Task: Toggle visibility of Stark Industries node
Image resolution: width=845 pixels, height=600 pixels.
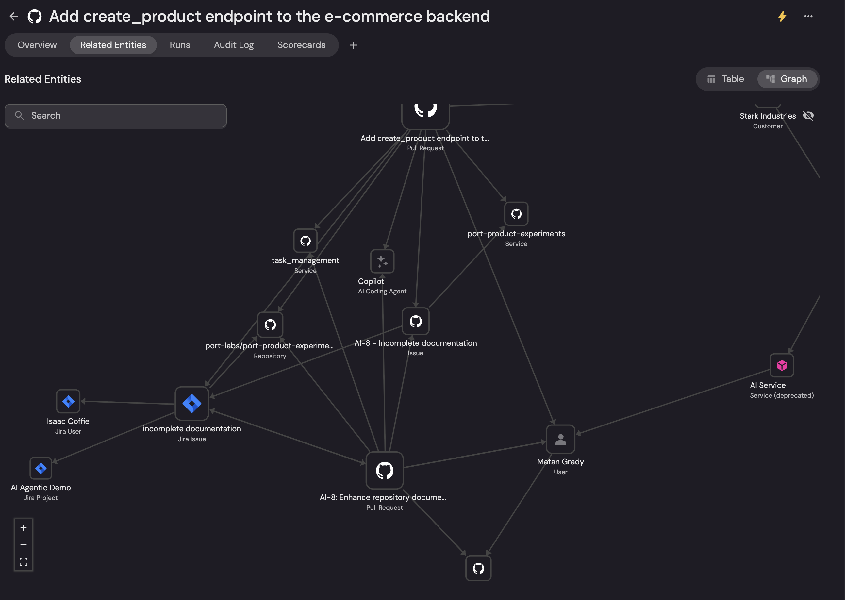Action: point(808,116)
